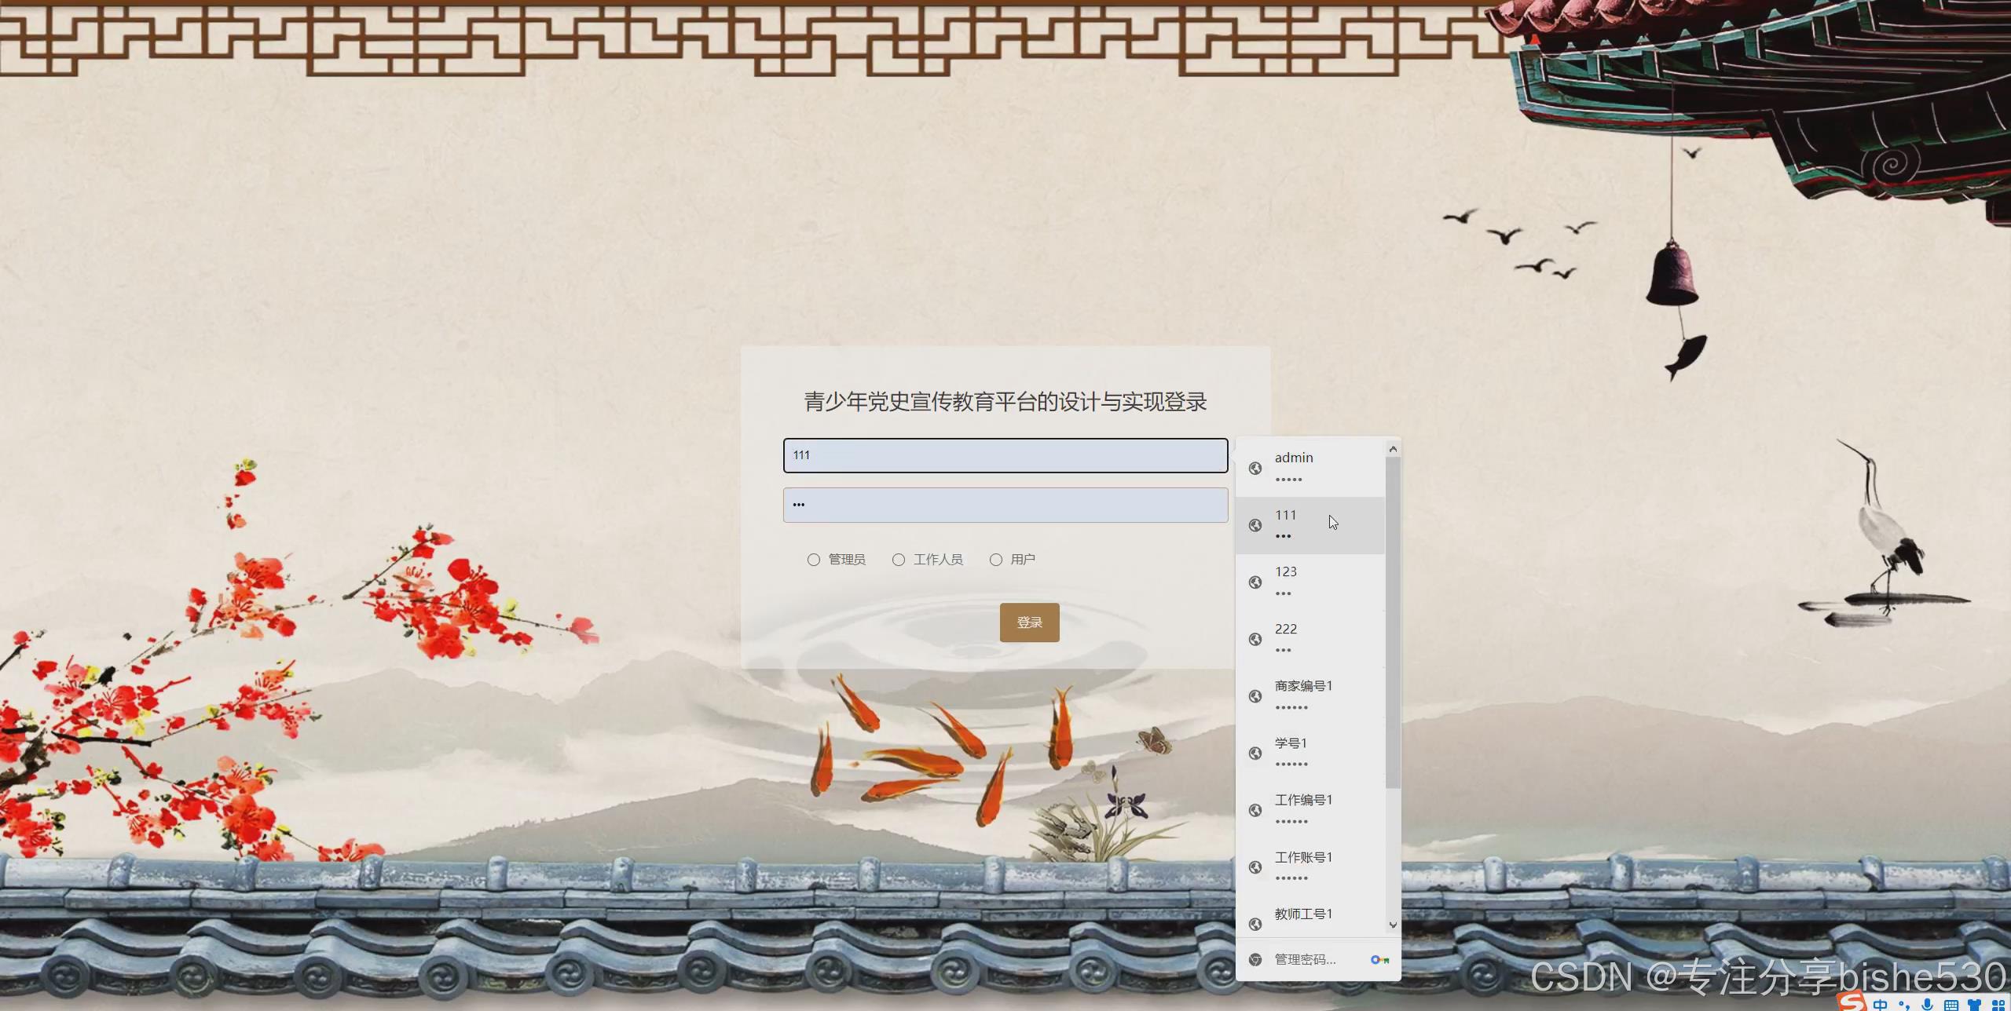Select the 用户 radio button

click(996, 560)
